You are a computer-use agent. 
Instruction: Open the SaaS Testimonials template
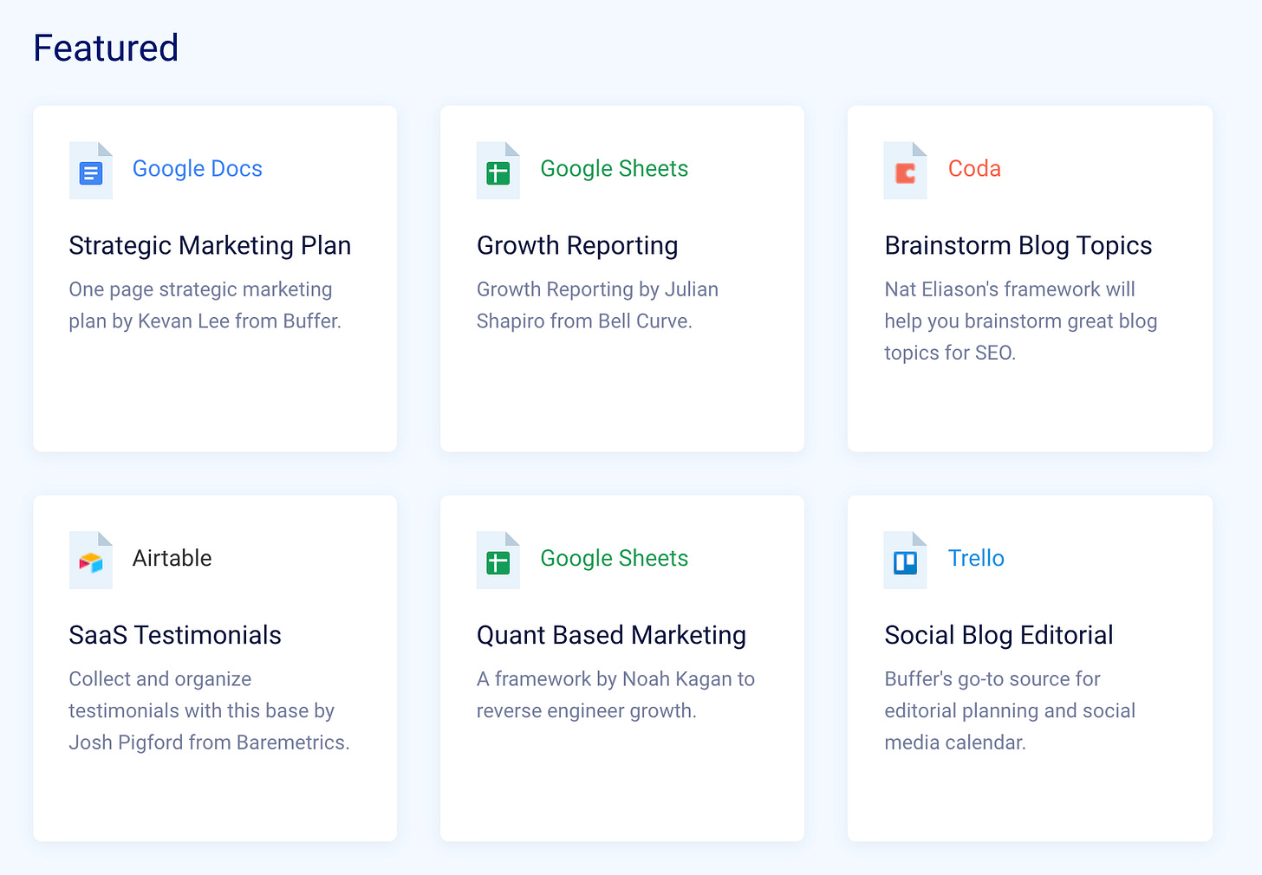(175, 636)
